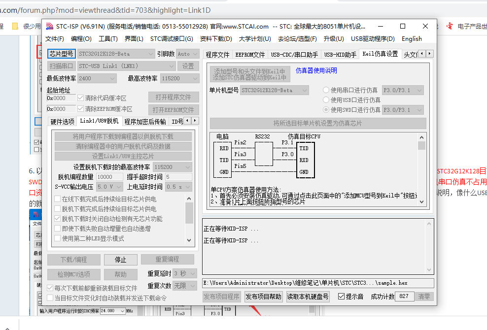Viewport: 487px width, 330px height.
Task: Enable 脱机下载完成后持续给目标芯片供电
Action: 57,209
